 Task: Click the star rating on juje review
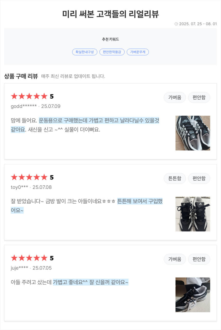click(29, 258)
